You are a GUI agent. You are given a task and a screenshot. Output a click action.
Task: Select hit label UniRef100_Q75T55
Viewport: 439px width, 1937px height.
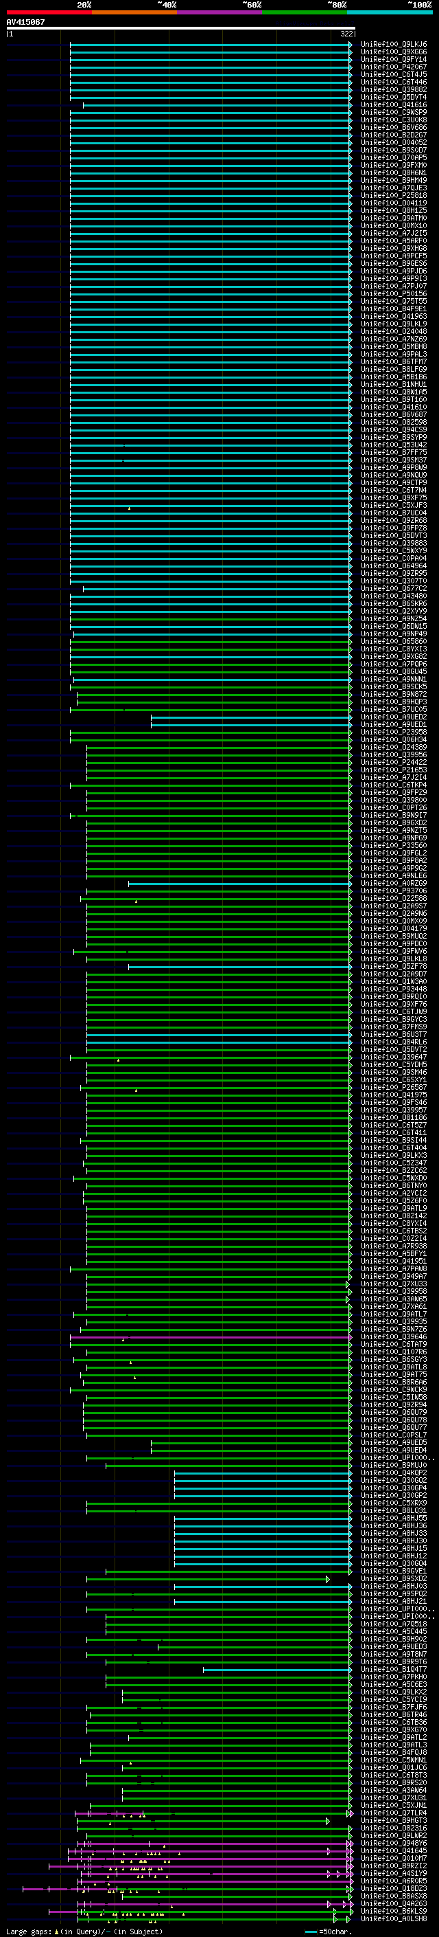pyautogui.click(x=393, y=301)
